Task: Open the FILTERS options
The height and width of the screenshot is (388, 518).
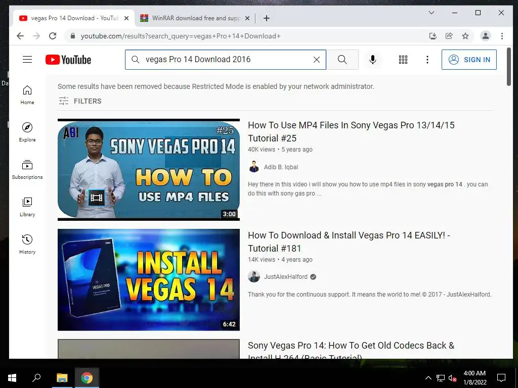Action: (80, 101)
